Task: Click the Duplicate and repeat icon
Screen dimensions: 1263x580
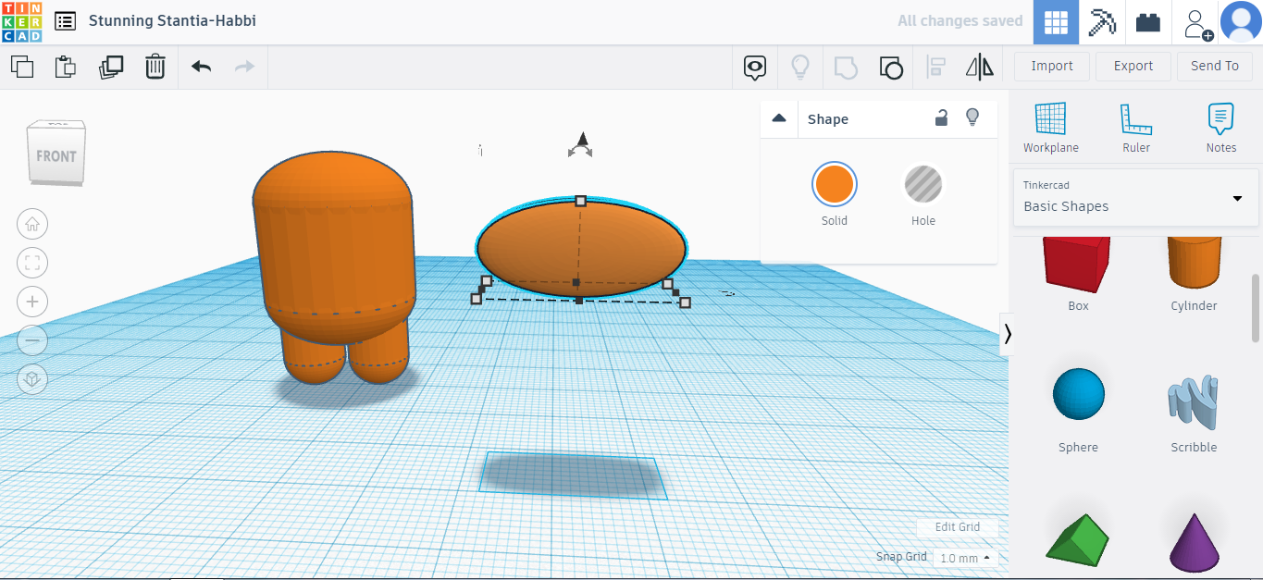Action: [111, 67]
